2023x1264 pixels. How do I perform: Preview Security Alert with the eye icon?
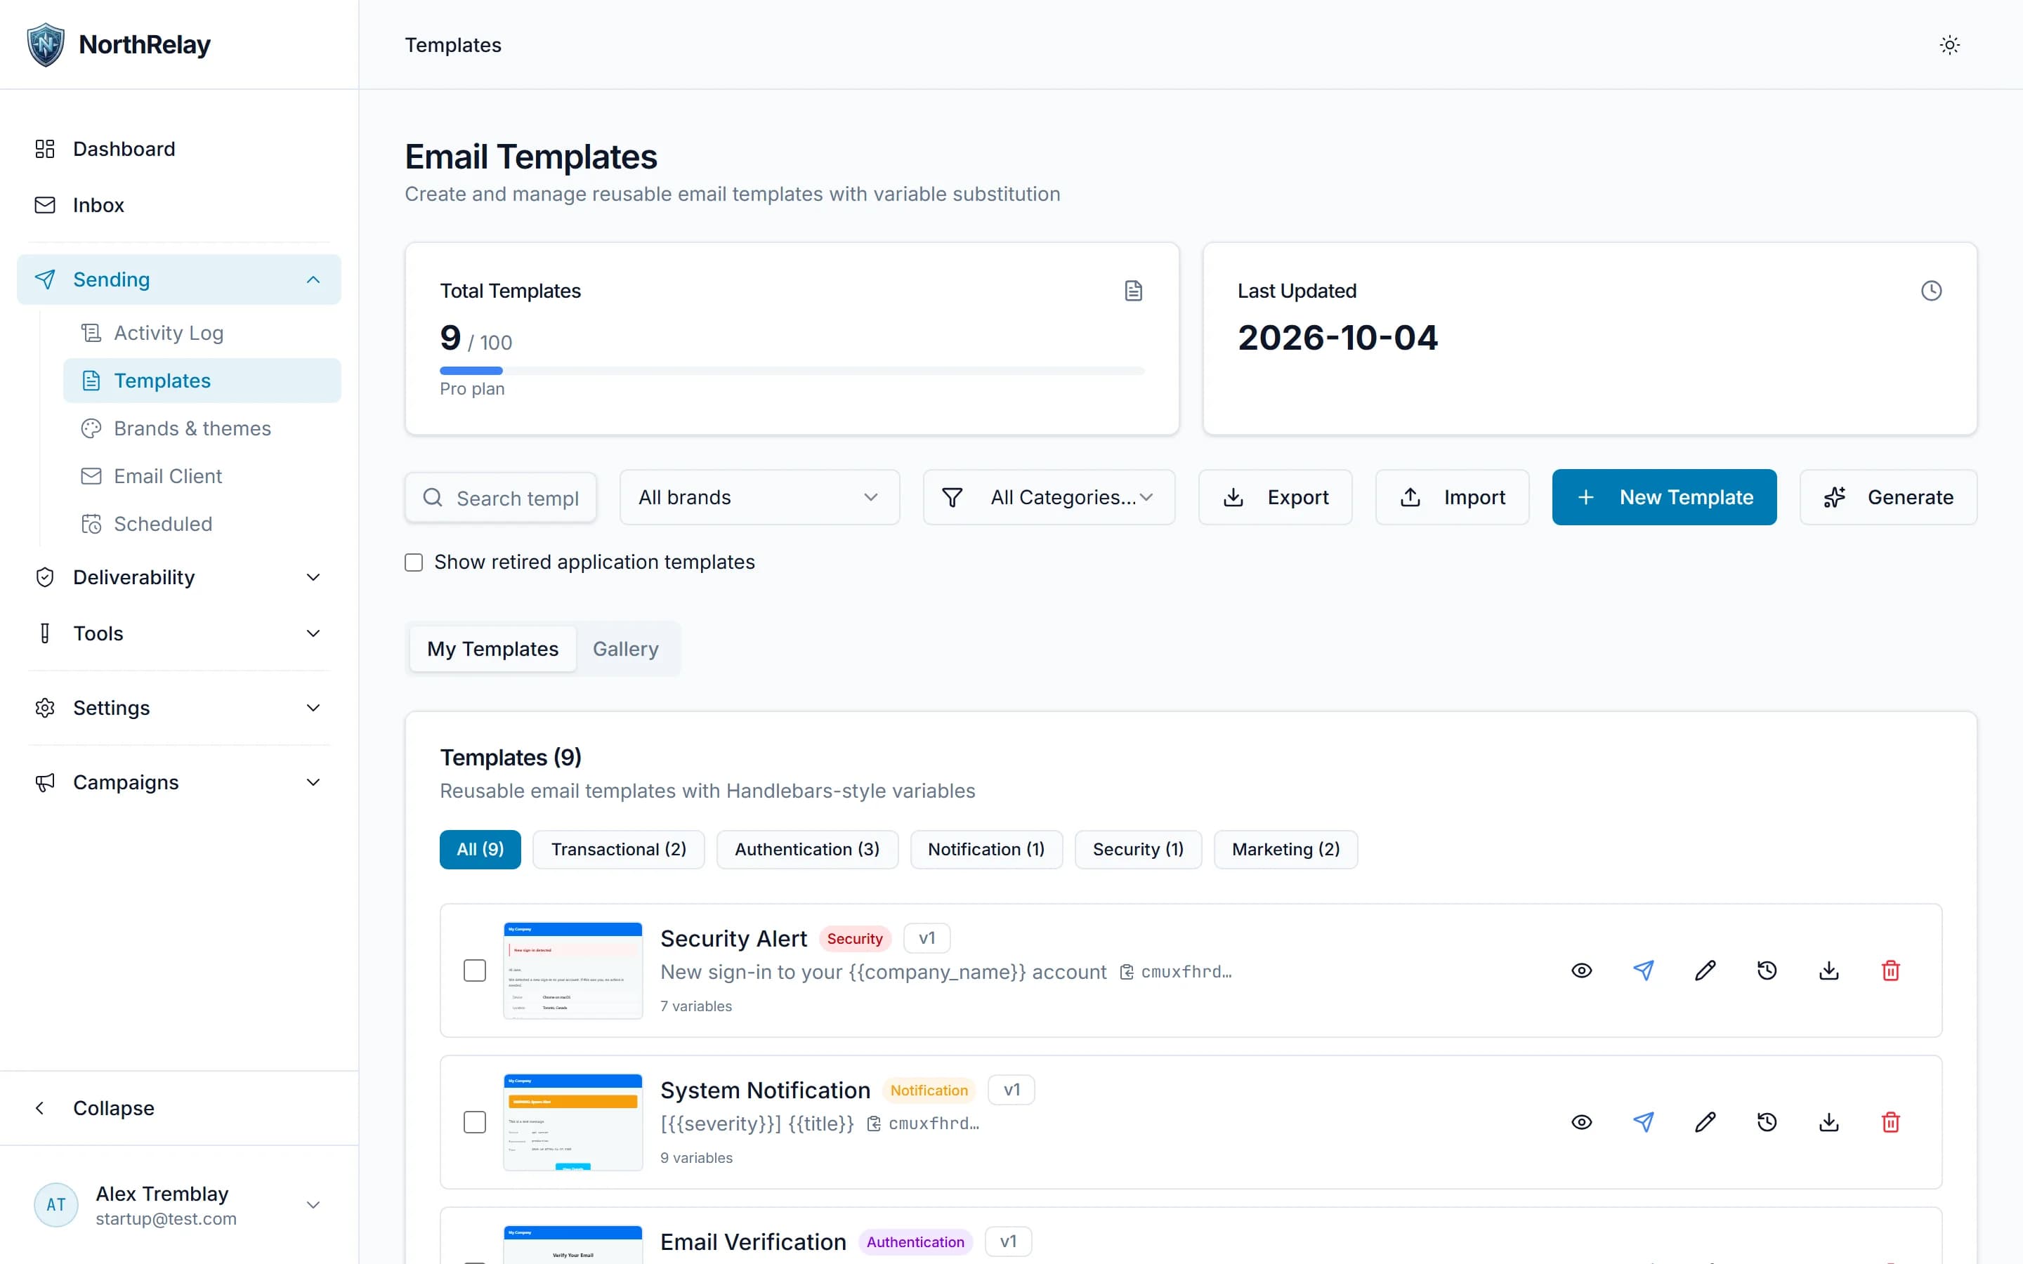click(x=1582, y=970)
